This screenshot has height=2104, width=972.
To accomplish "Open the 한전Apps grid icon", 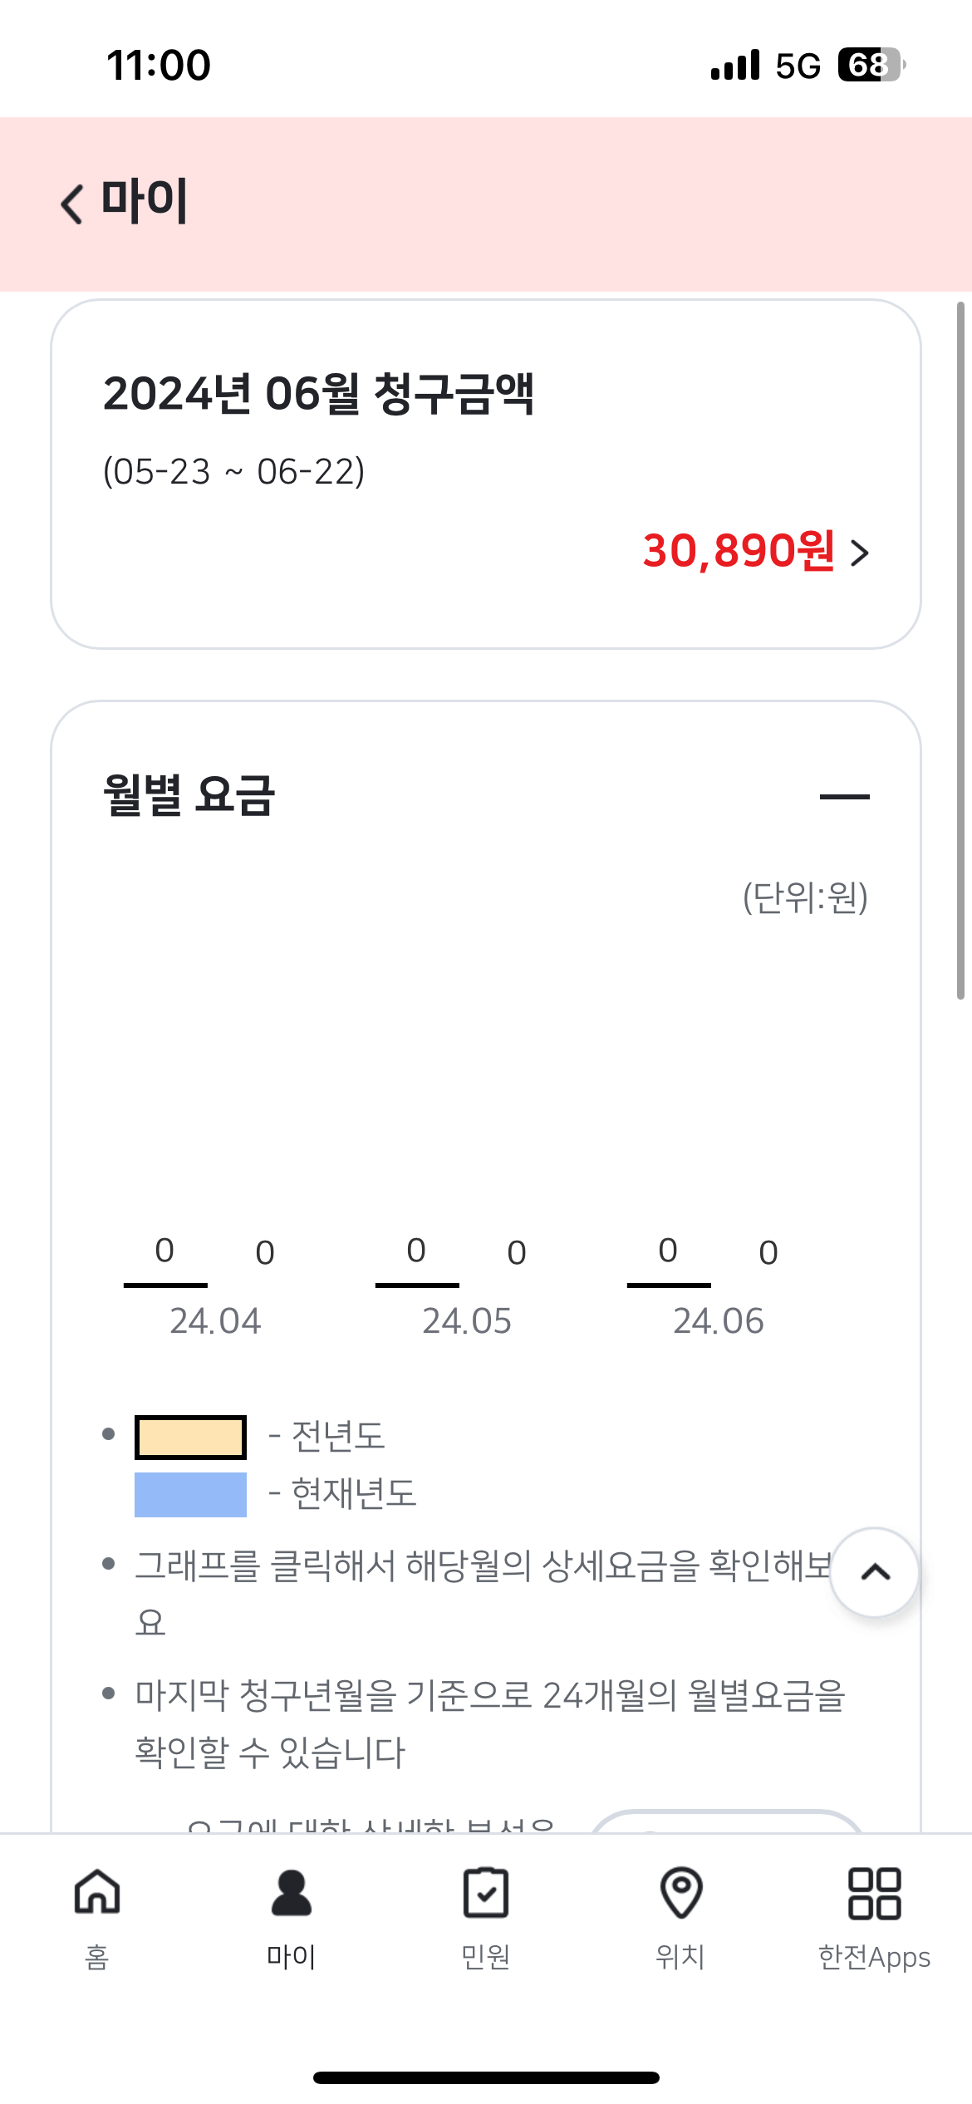I will click(874, 1893).
